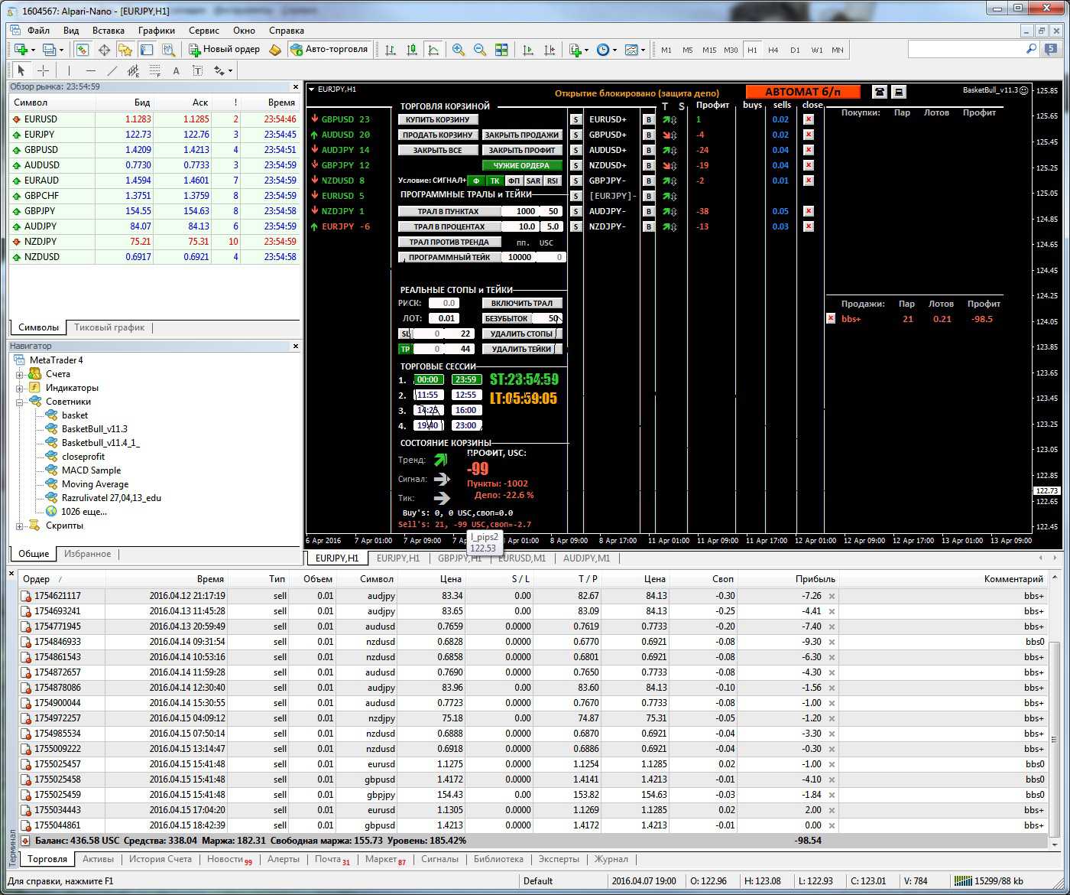Draw a trendline using the diagonal line tool
The width and height of the screenshot is (1070, 895).
pos(112,70)
